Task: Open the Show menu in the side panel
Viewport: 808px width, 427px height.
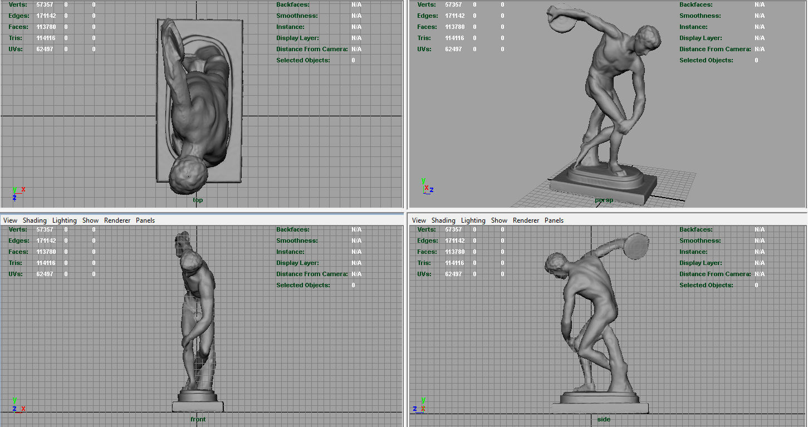Action: 499,220
